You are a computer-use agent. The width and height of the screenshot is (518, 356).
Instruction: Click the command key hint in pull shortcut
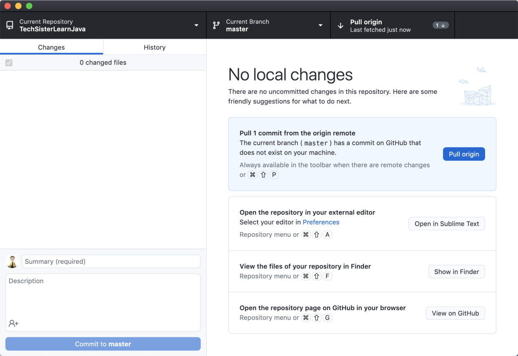[252, 175]
